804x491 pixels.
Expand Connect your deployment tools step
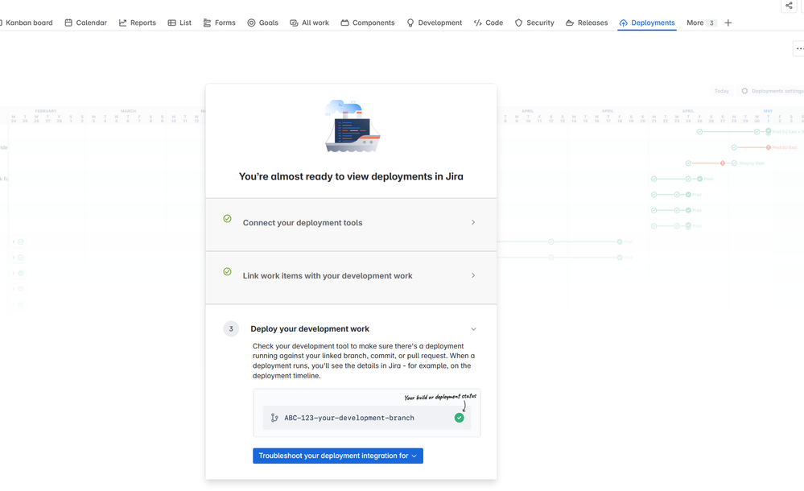click(351, 223)
